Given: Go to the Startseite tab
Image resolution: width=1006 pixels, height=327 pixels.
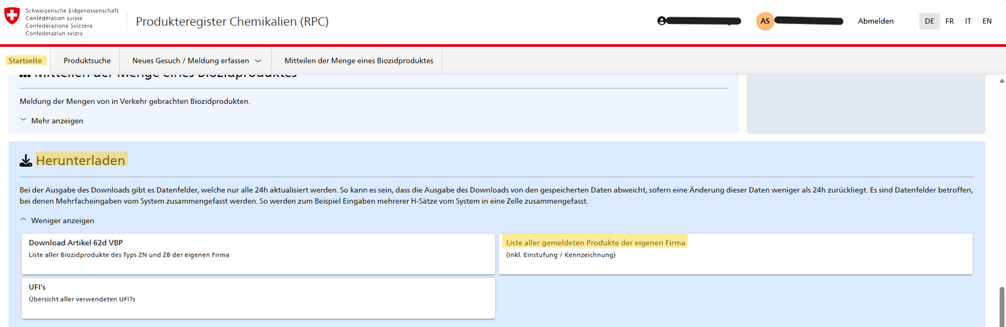Looking at the screenshot, I should point(25,60).
